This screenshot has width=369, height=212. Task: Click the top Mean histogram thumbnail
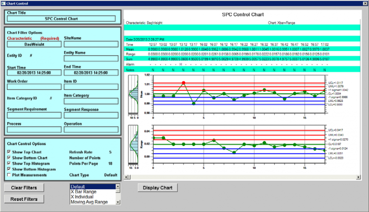point(133,95)
